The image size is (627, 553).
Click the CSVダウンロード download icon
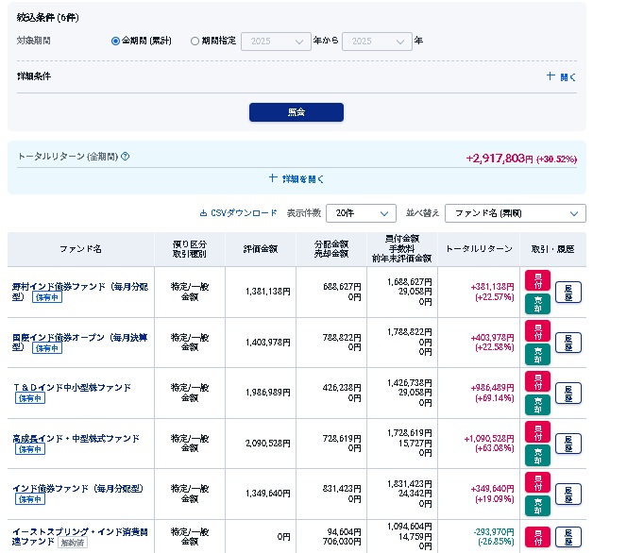[203, 213]
